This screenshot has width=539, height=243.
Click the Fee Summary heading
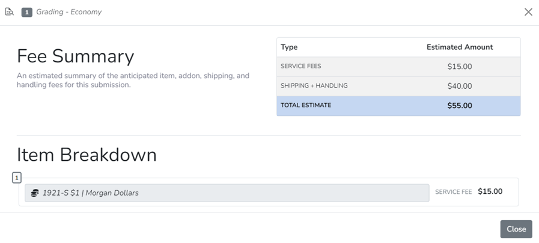[x=75, y=56]
